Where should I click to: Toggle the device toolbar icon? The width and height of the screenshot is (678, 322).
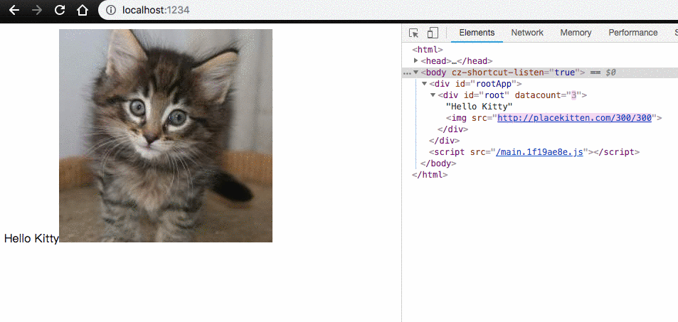pyautogui.click(x=433, y=33)
